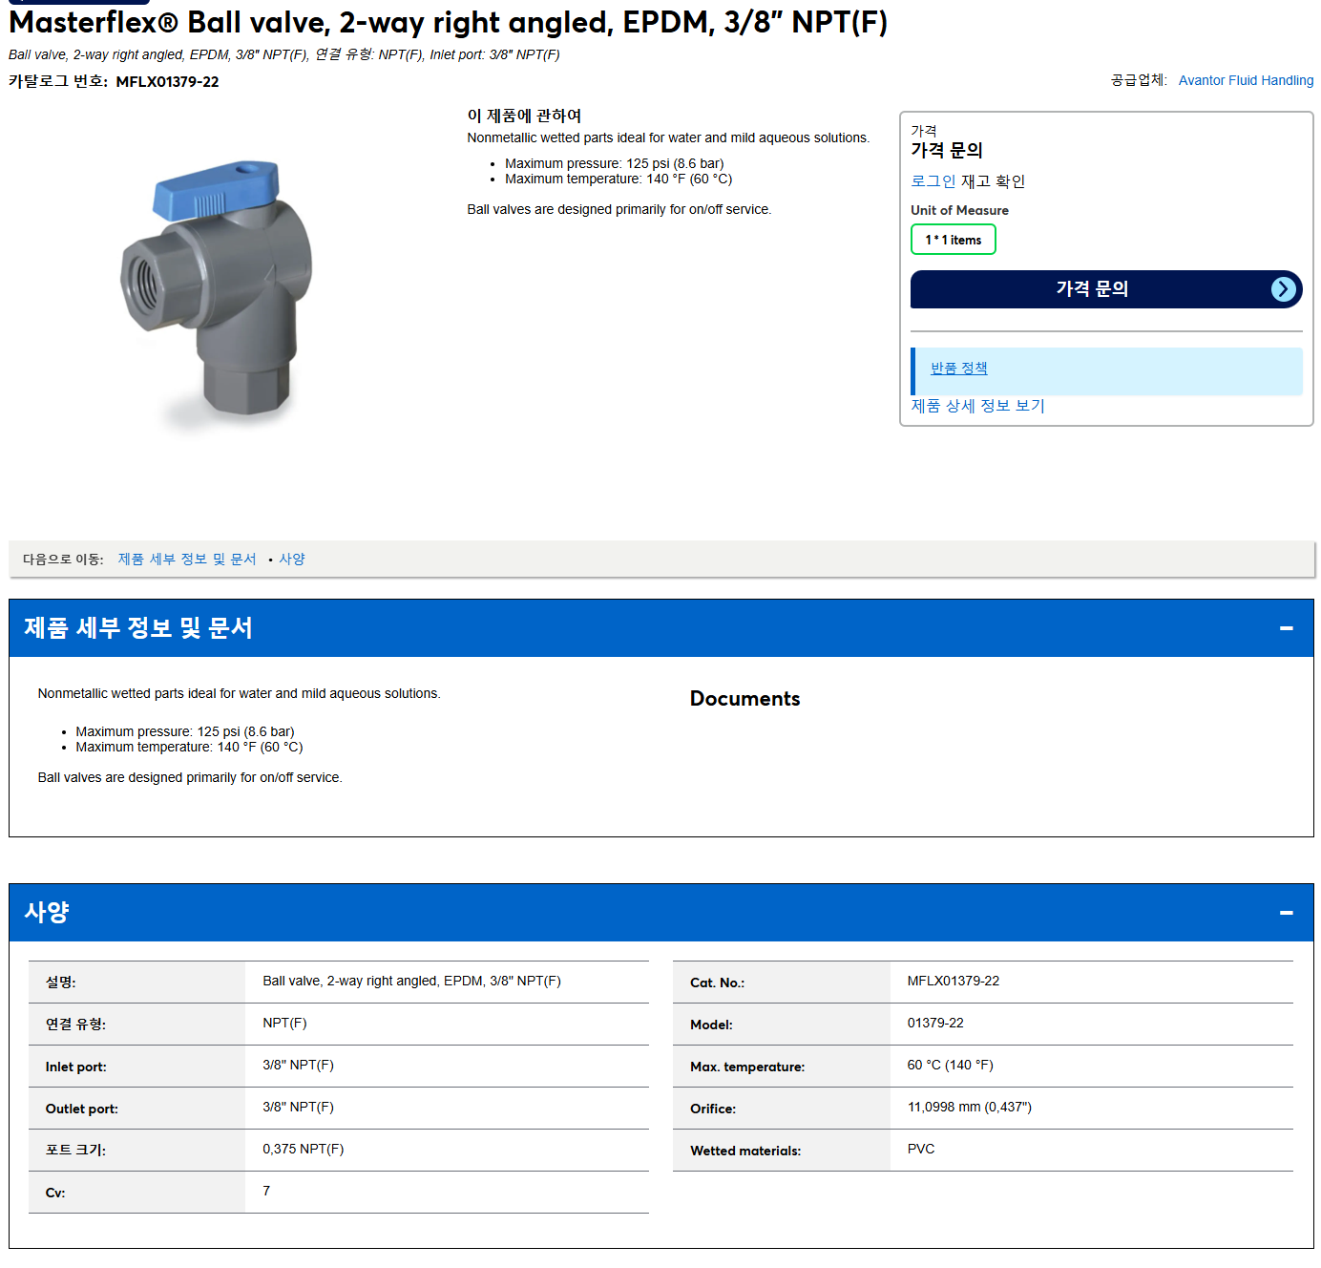Open 제품 상세 정보 보기 link
1321x1268 pixels.
point(977,406)
